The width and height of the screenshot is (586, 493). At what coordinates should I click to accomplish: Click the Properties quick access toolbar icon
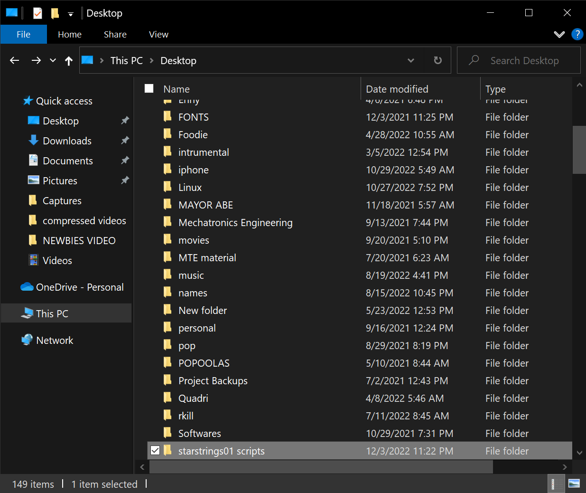tap(37, 13)
